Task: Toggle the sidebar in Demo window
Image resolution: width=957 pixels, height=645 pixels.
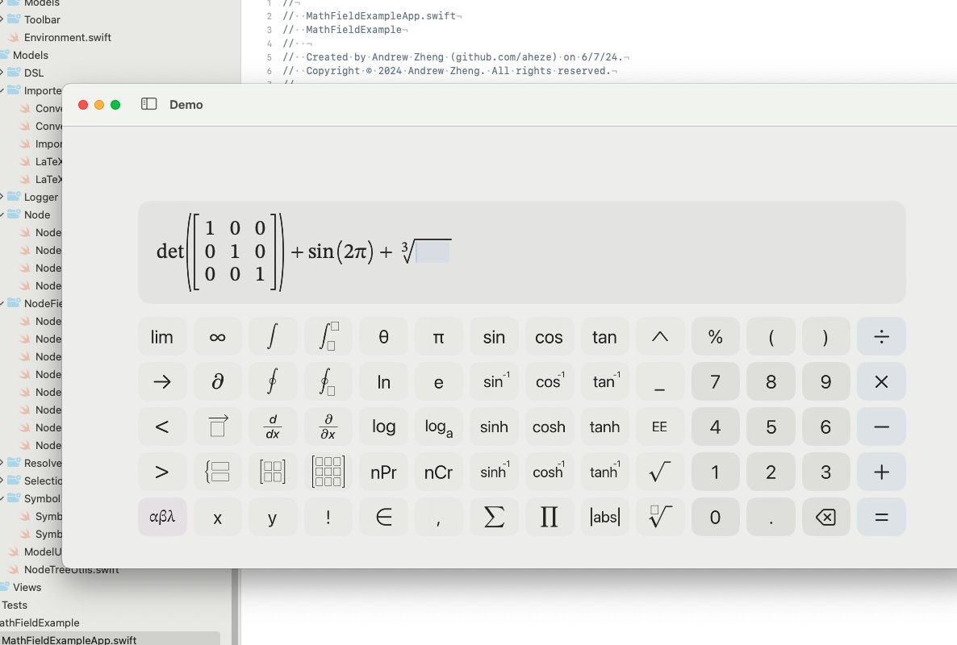Action: tap(149, 104)
